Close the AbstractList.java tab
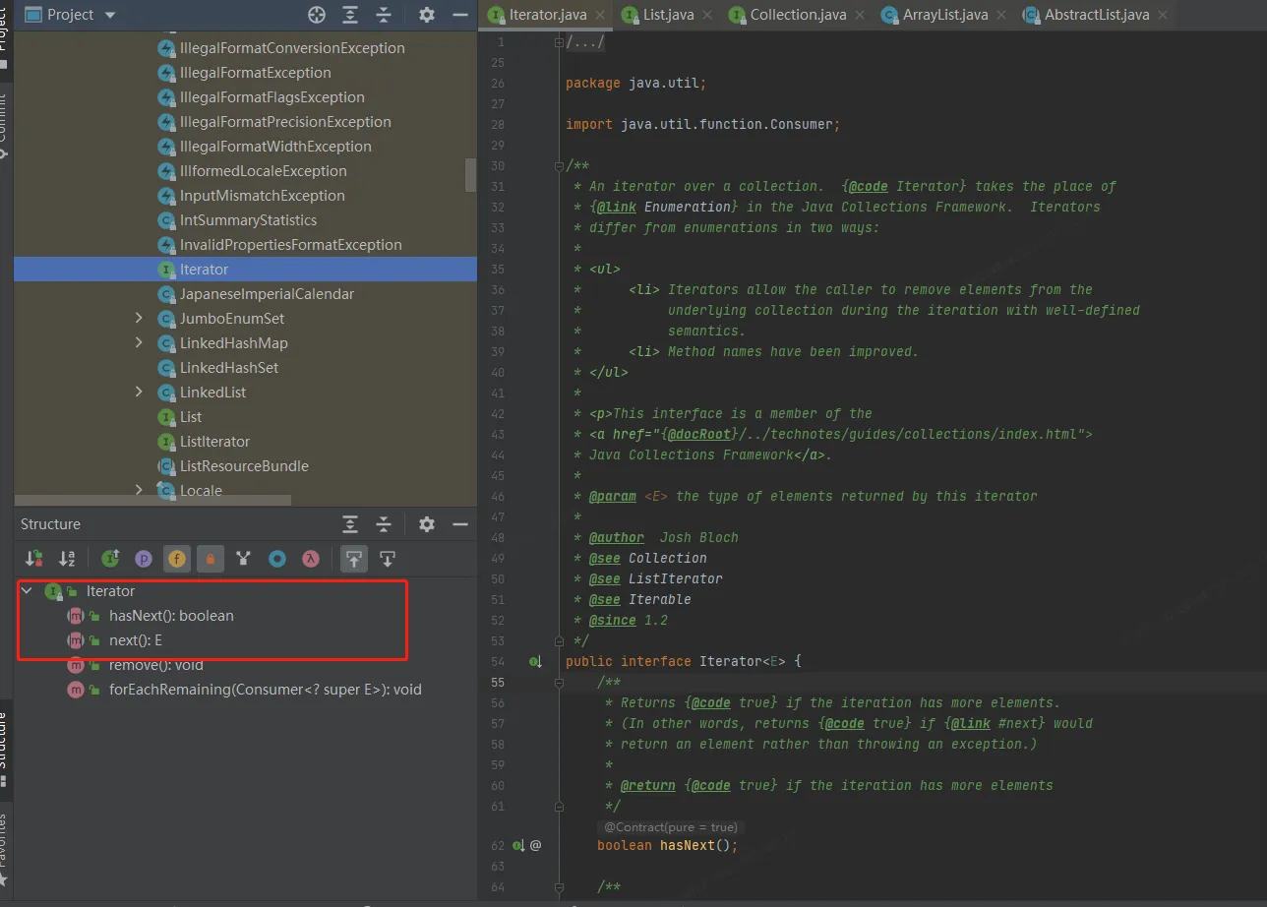Image resolution: width=1267 pixels, height=907 pixels. click(x=1161, y=16)
